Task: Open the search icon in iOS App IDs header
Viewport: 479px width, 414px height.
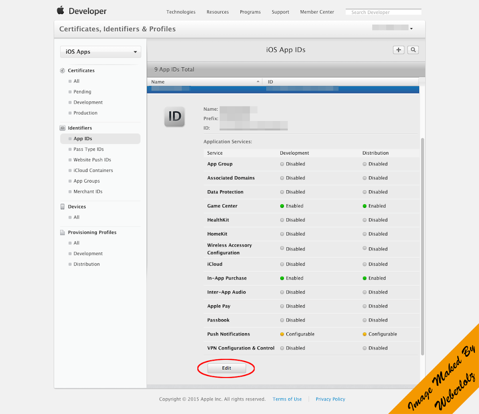Action: click(413, 50)
